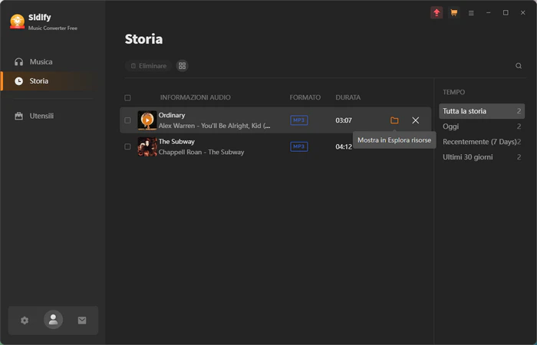Click The Subway album thumbnail
This screenshot has height=345, width=537.
click(x=147, y=146)
